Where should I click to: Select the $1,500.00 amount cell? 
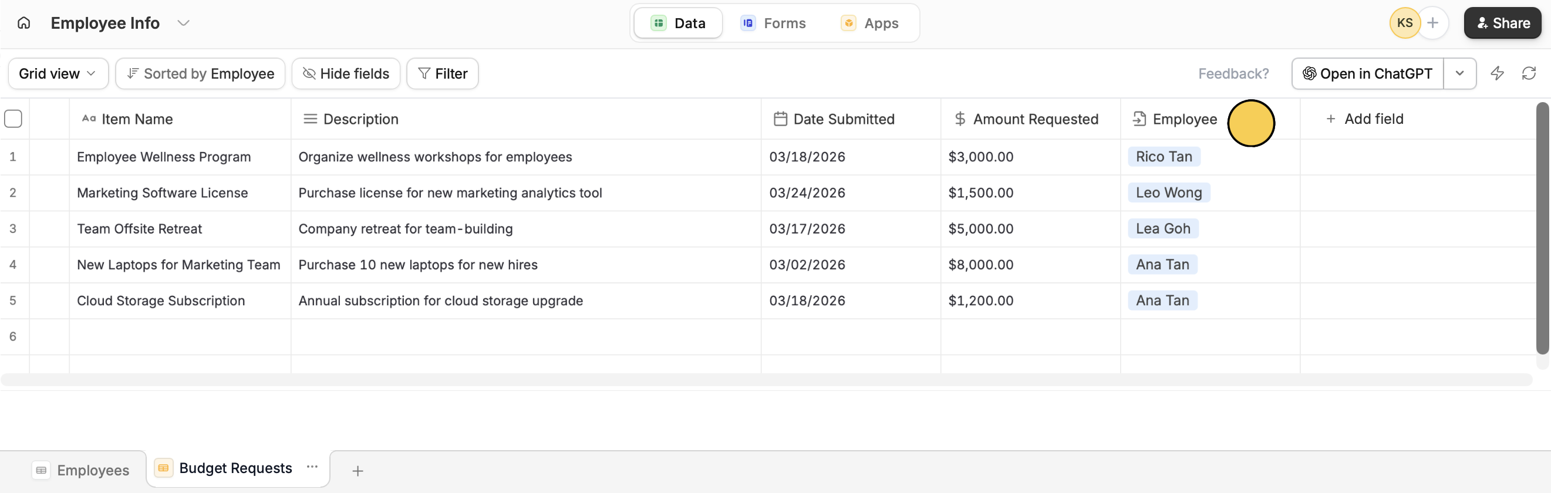(1030, 193)
